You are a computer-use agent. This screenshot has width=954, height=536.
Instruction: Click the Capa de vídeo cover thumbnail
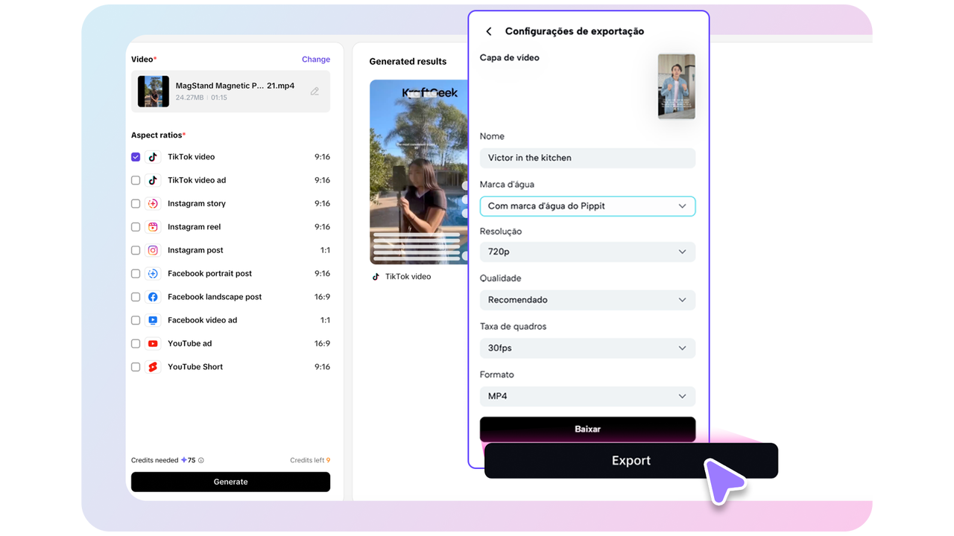677,86
